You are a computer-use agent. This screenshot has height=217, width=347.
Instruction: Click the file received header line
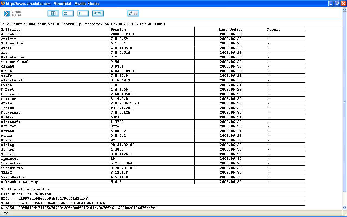pos(83,24)
